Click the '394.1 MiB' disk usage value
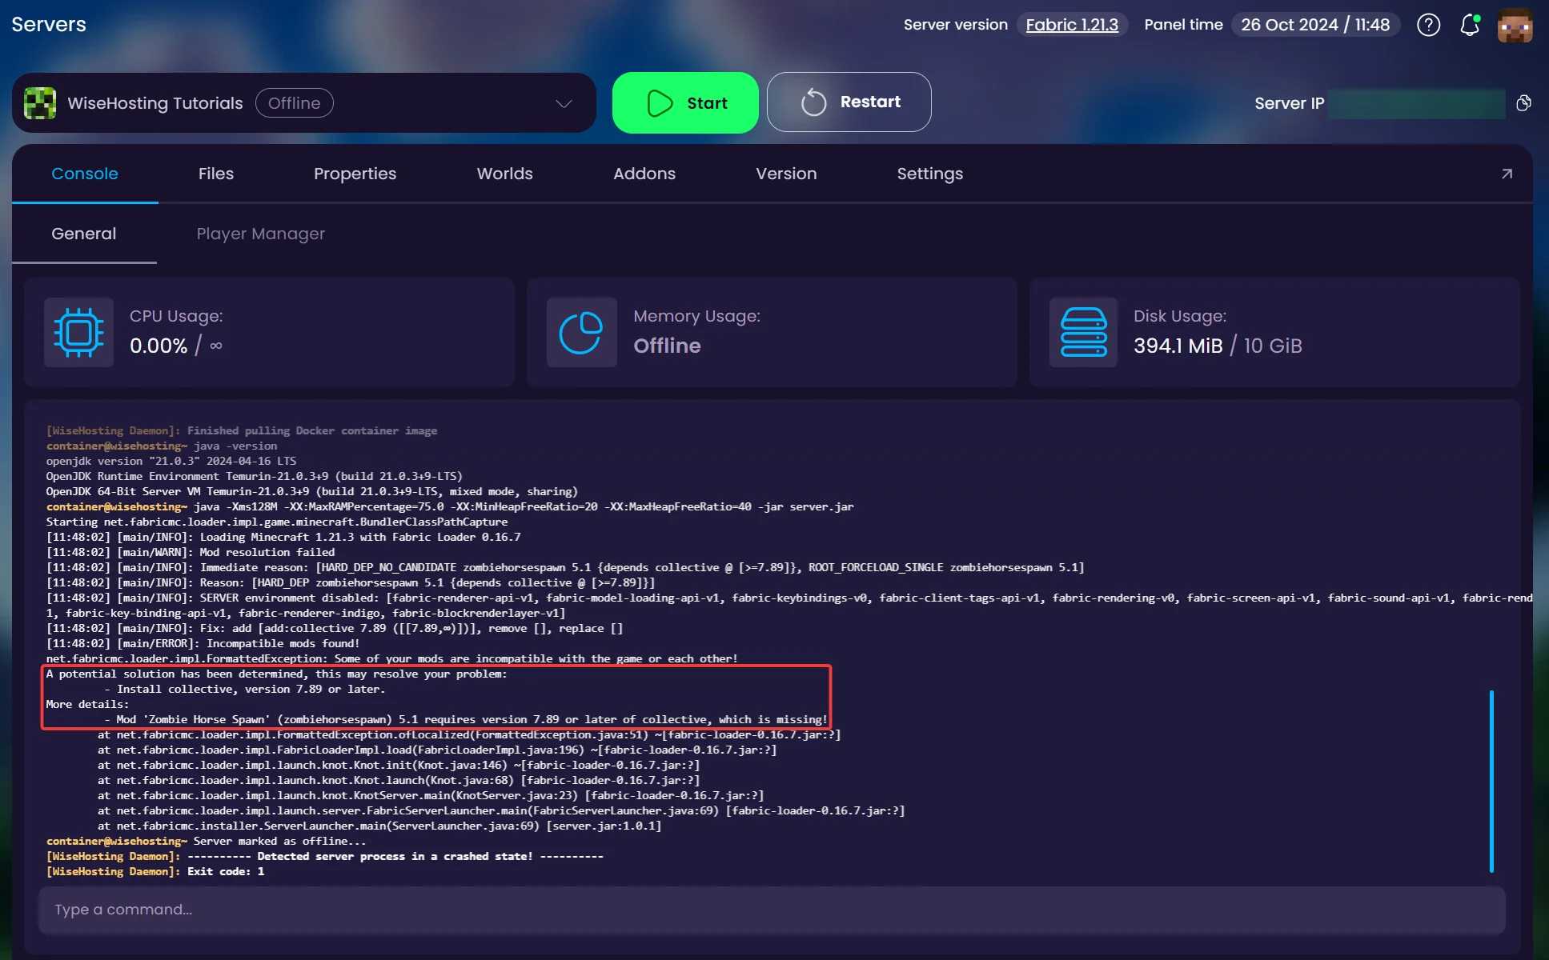Screen dimensions: 1549x960 point(1178,346)
